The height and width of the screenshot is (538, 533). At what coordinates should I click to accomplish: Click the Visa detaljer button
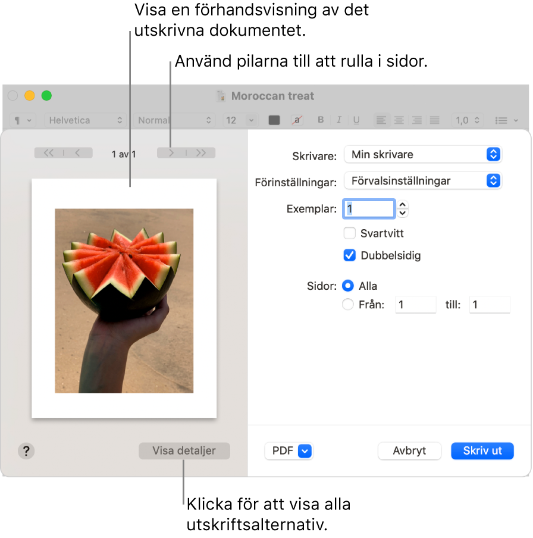coord(184,451)
